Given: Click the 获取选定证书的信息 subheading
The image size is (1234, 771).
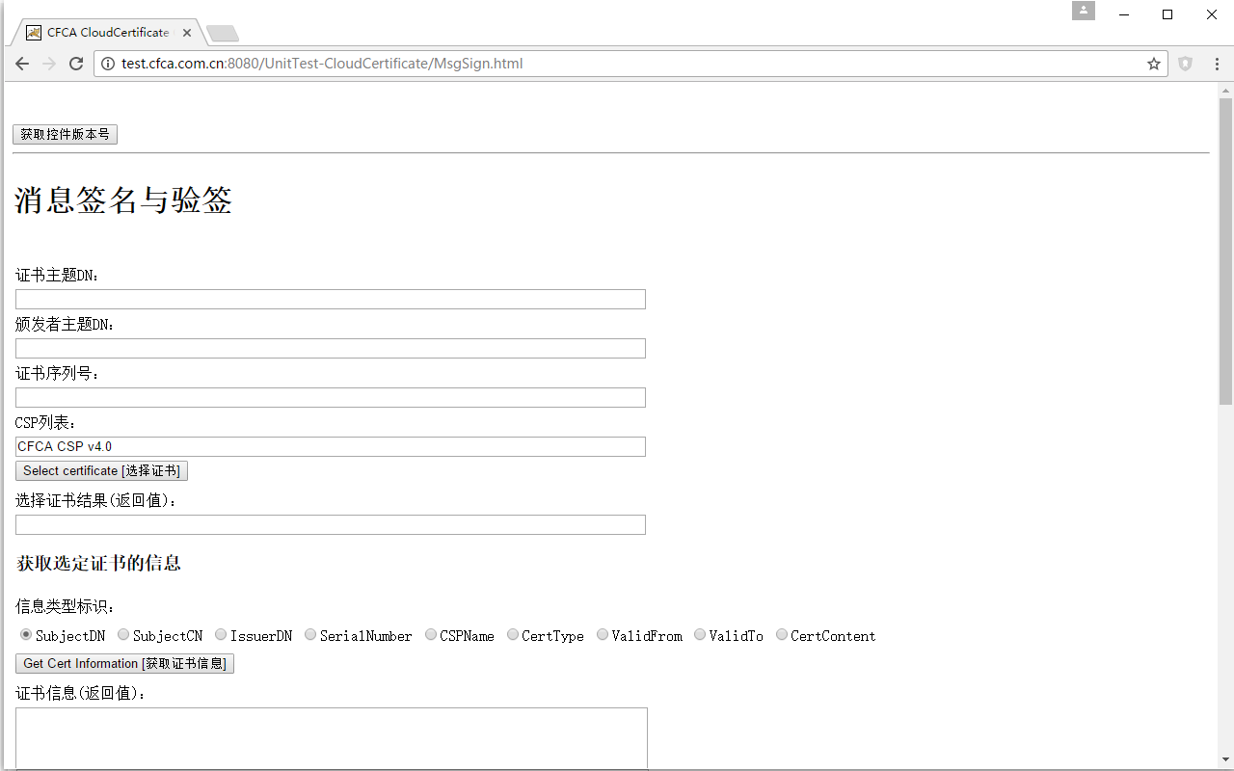Looking at the screenshot, I should click(99, 563).
